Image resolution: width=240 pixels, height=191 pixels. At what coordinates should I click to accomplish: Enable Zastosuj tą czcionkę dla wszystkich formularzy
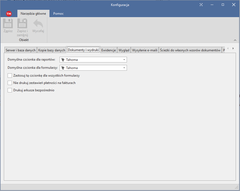[10, 76]
